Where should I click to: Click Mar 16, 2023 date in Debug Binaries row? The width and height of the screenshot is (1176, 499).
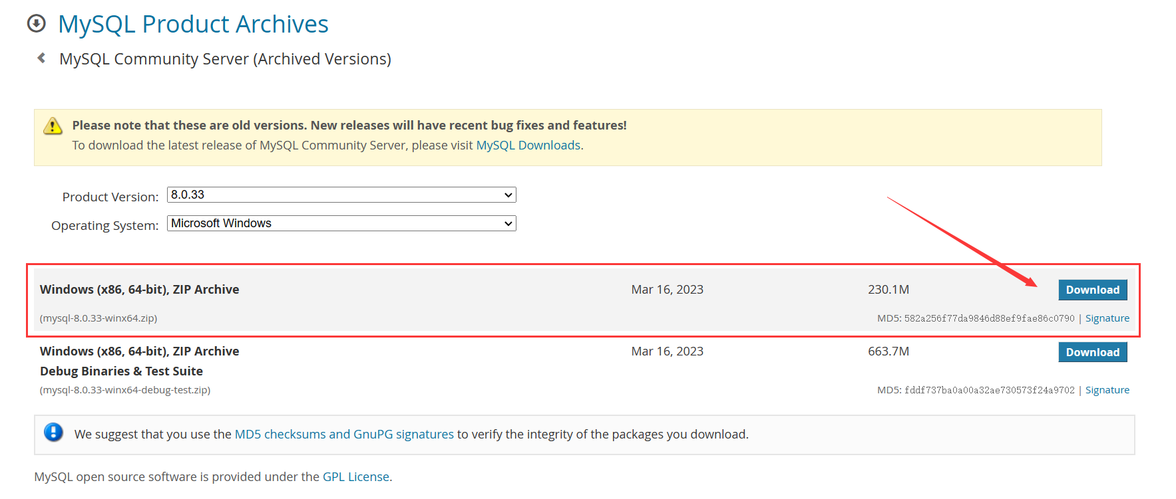tap(667, 351)
